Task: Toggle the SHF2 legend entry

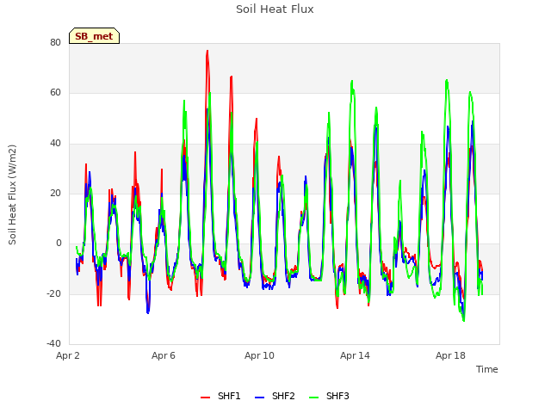Action: (275, 396)
